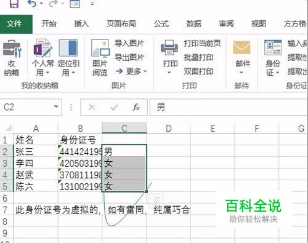308x243 pixels.
Task: Switch to the 方方格子 tab
Action: [295, 24]
